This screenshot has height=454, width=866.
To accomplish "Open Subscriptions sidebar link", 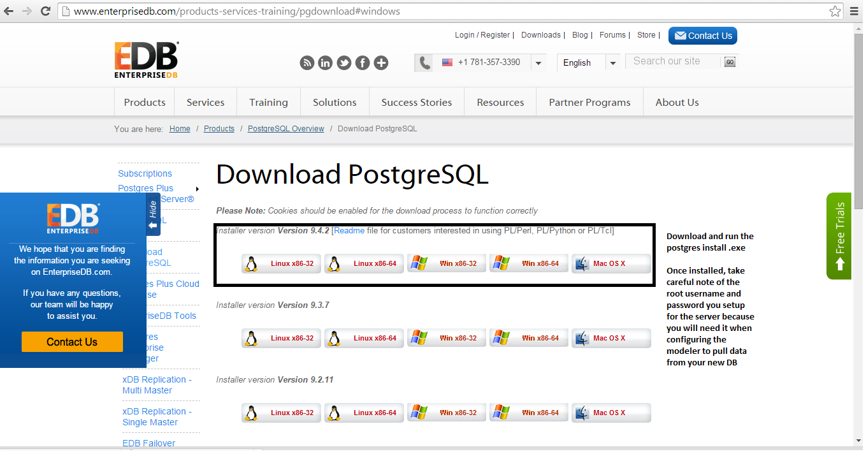I will 145,173.
